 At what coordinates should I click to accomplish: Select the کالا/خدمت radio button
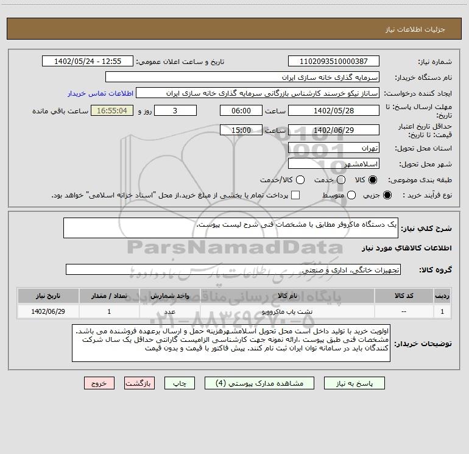coord(300,180)
